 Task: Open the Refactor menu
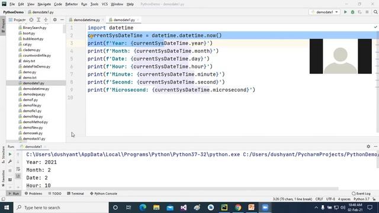pyautogui.click(x=72, y=4)
